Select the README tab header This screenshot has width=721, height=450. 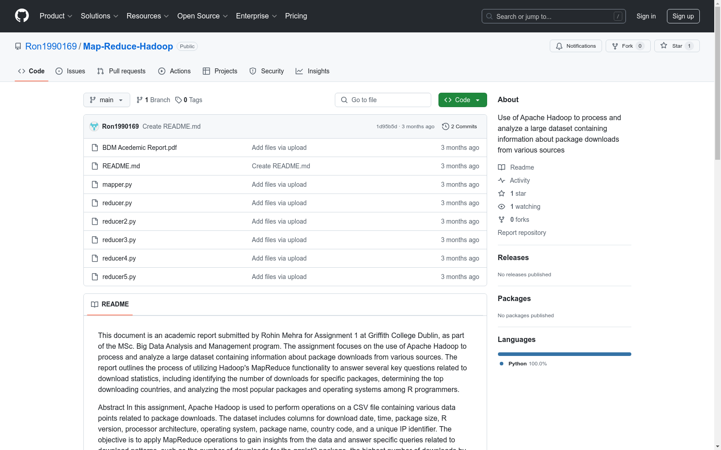(110, 305)
